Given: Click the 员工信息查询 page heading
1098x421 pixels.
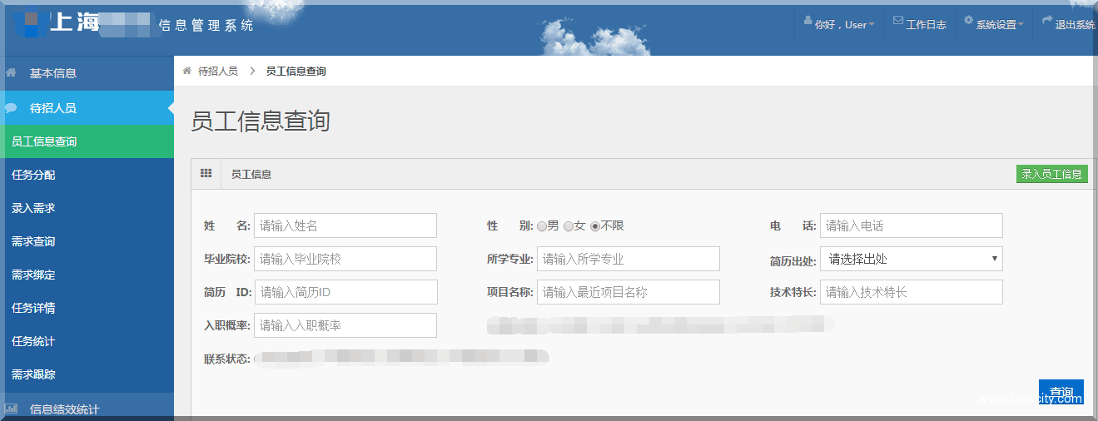Looking at the screenshot, I should [x=261, y=121].
